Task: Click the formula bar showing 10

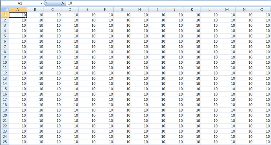Action: (169, 3)
